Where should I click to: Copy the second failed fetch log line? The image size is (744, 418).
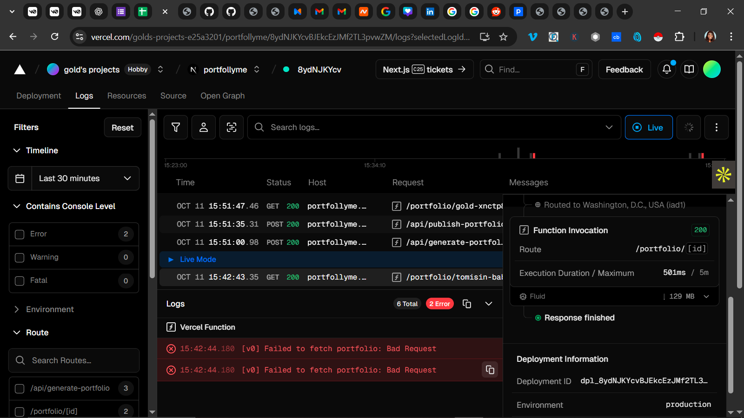490,370
